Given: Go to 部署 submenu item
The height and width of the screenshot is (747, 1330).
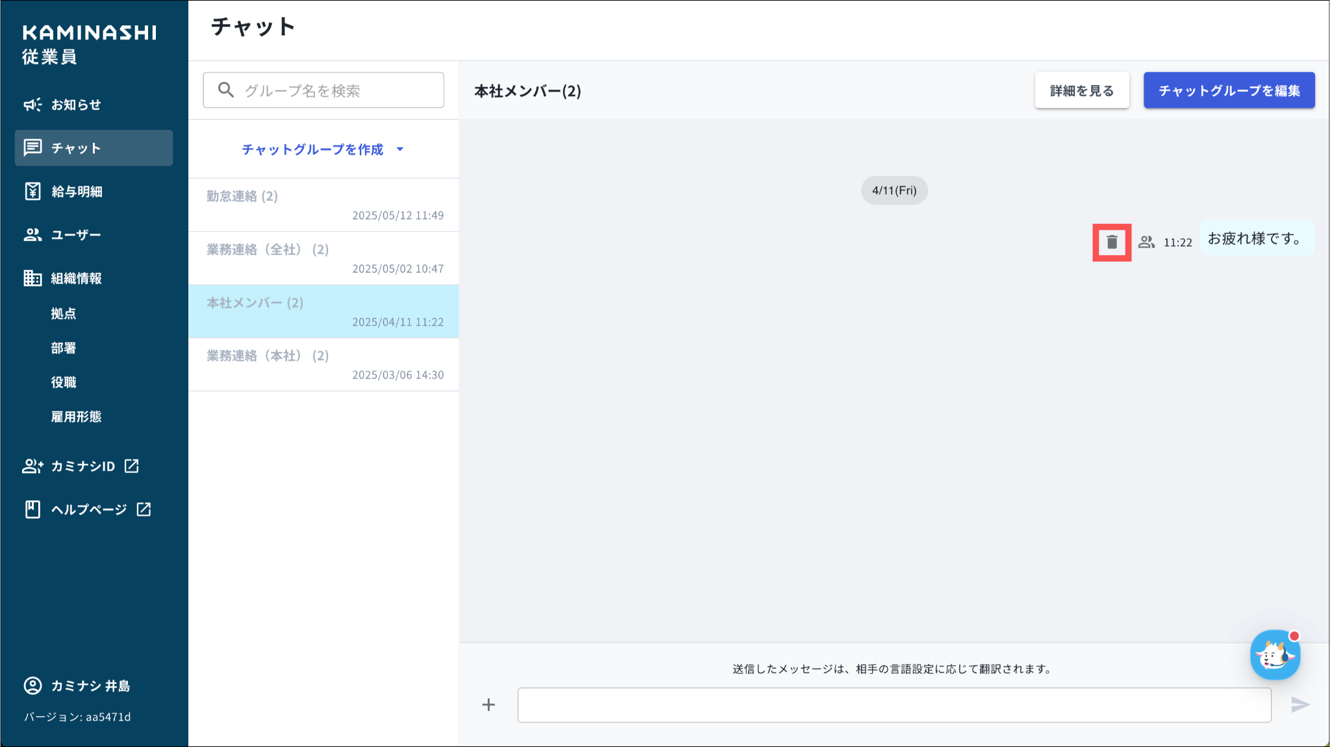Looking at the screenshot, I should pyautogui.click(x=64, y=348).
